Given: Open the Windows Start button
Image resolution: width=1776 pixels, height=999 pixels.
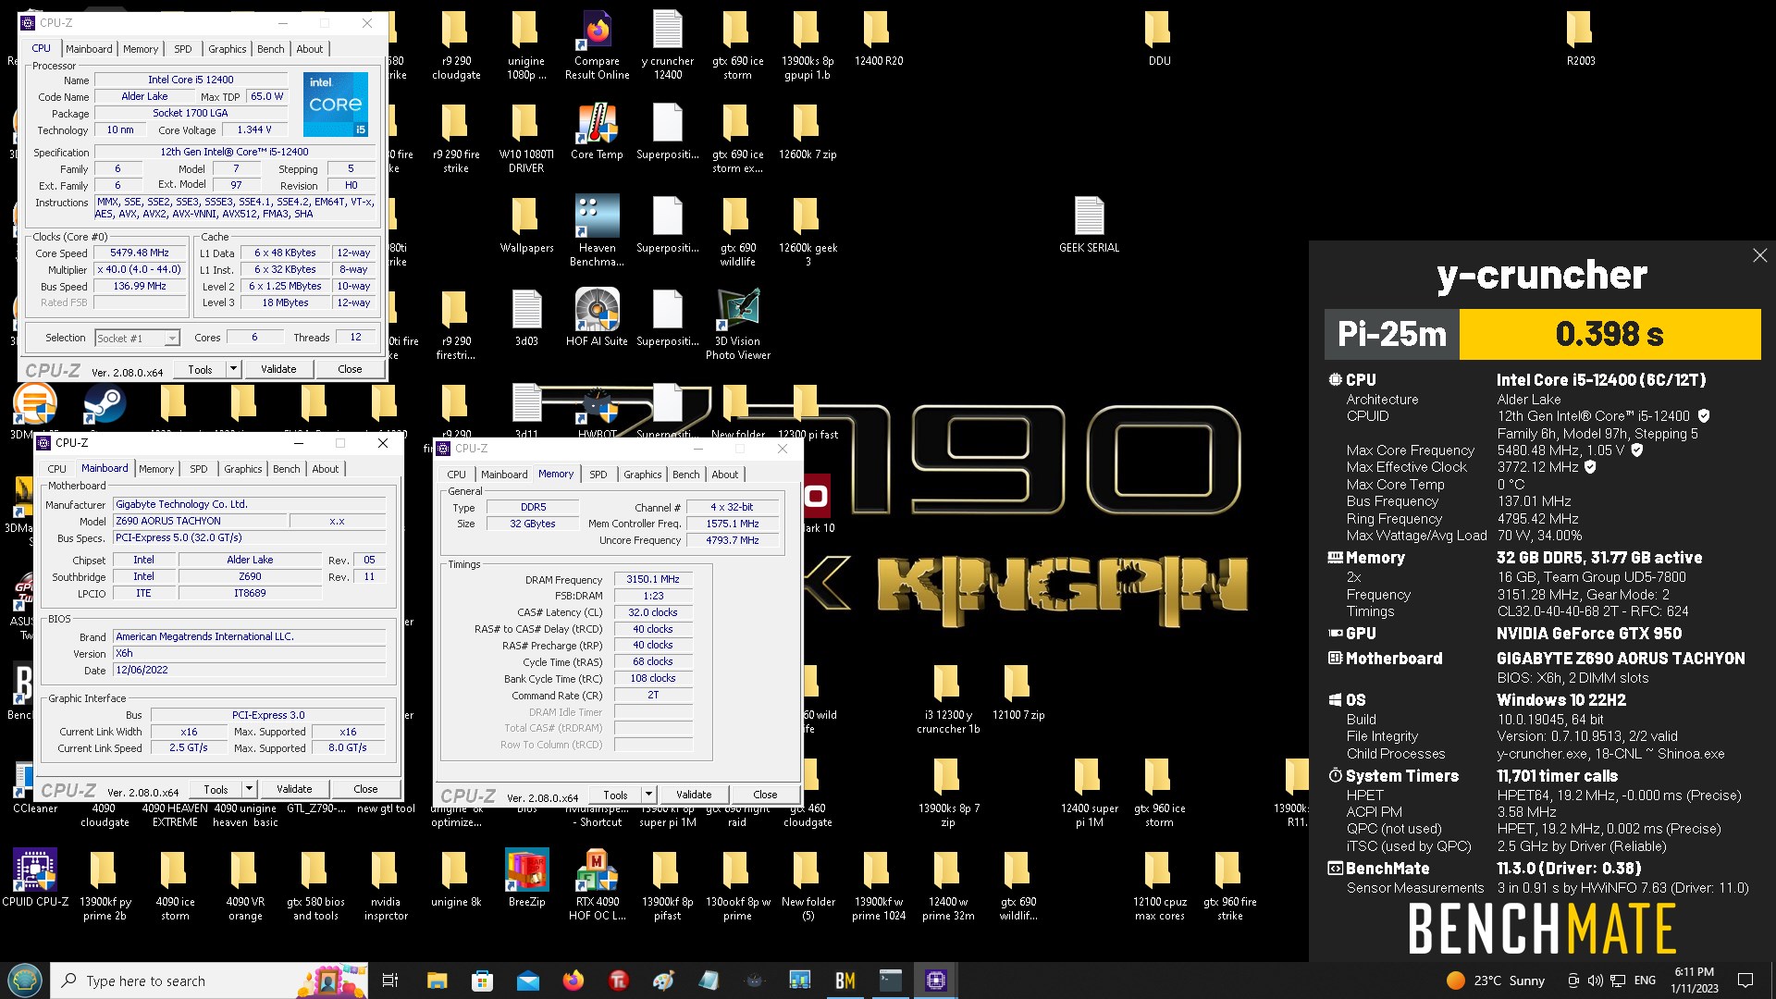Looking at the screenshot, I should [x=25, y=980].
